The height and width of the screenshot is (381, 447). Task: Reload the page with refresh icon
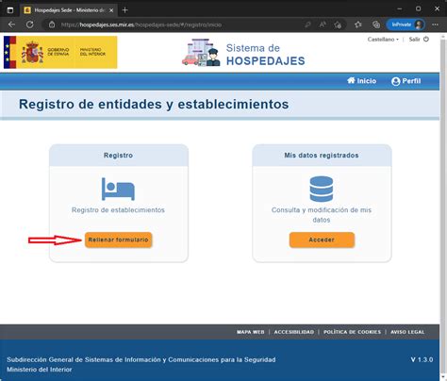(x=30, y=25)
